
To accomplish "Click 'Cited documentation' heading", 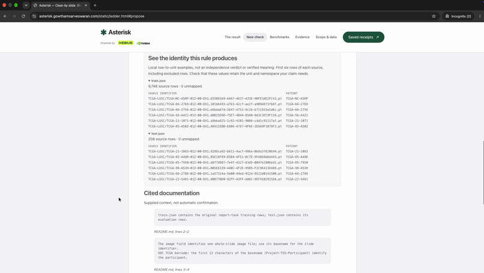I will click(172, 193).
